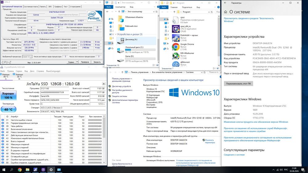This screenshot has height=173, width=308.
Task: Click the Локальный диск (C:) usage bar
Action: click(140, 50)
